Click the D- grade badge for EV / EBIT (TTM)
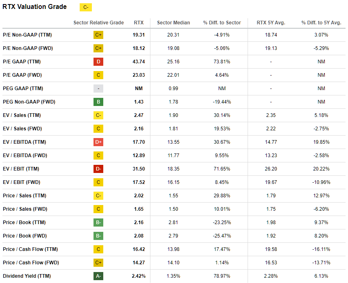The width and height of the screenshot is (348, 283). pyautogui.click(x=98, y=169)
